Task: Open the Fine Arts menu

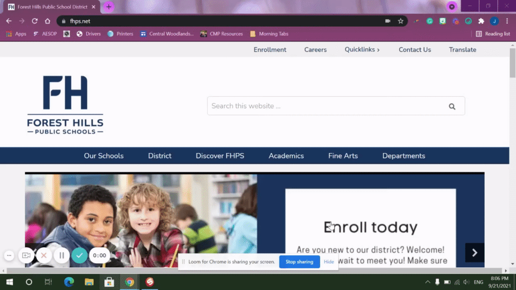Action: 343,156
